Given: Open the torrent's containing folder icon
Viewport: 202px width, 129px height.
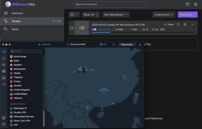Looking at the screenshot, I should coord(178,24).
